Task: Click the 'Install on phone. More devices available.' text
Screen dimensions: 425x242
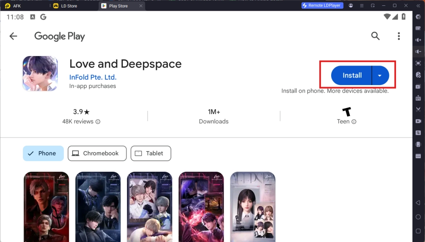Action: point(335,91)
